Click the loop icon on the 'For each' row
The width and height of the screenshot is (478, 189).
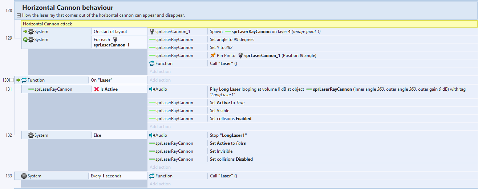tap(25, 40)
